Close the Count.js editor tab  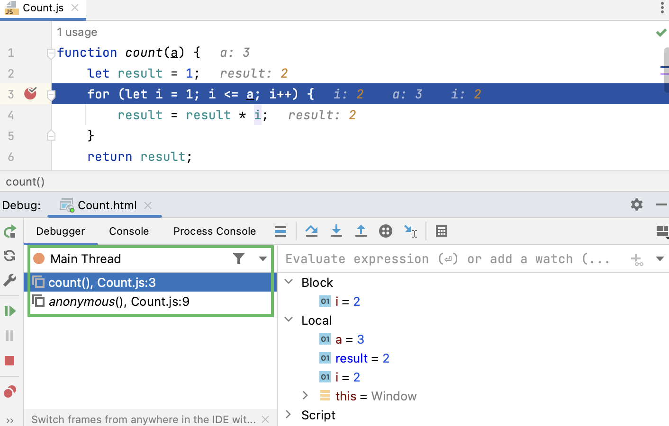[x=75, y=8]
